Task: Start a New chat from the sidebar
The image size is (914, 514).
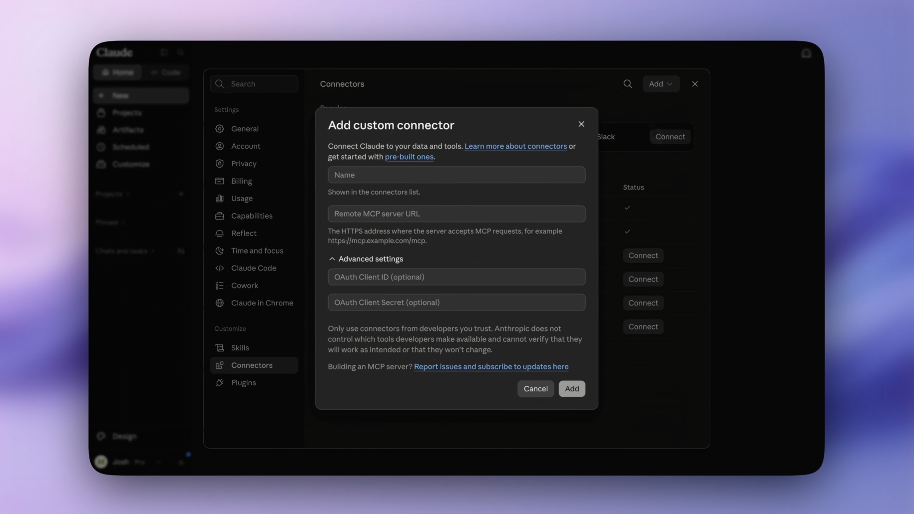Action: (x=141, y=95)
